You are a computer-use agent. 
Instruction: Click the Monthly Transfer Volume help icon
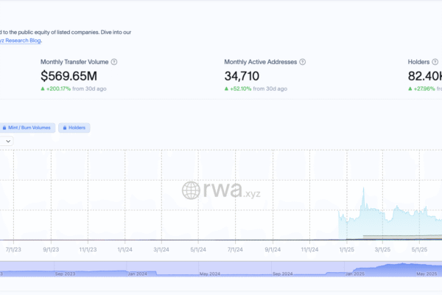114,63
